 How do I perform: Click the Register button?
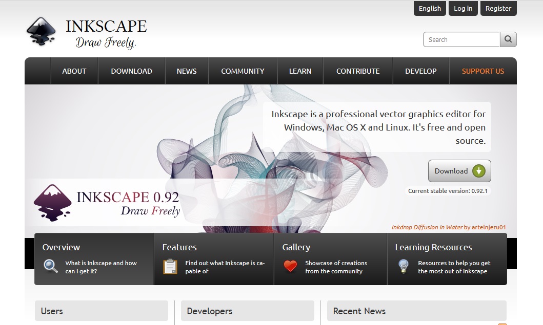click(498, 8)
